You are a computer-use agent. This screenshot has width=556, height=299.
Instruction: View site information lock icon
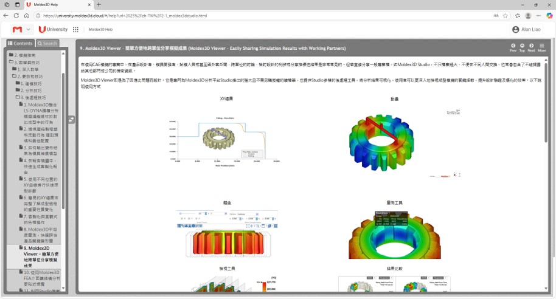pos(38,16)
